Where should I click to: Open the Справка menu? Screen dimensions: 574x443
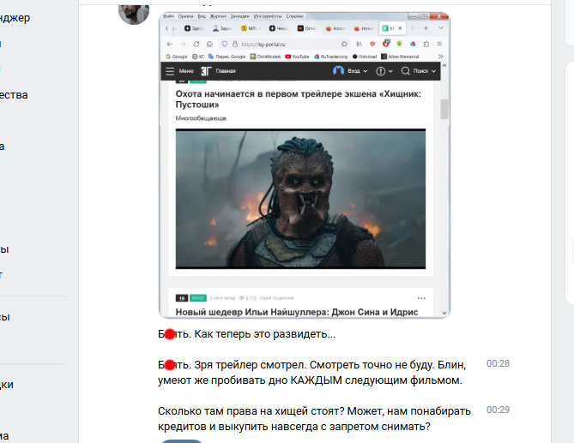[x=295, y=16]
